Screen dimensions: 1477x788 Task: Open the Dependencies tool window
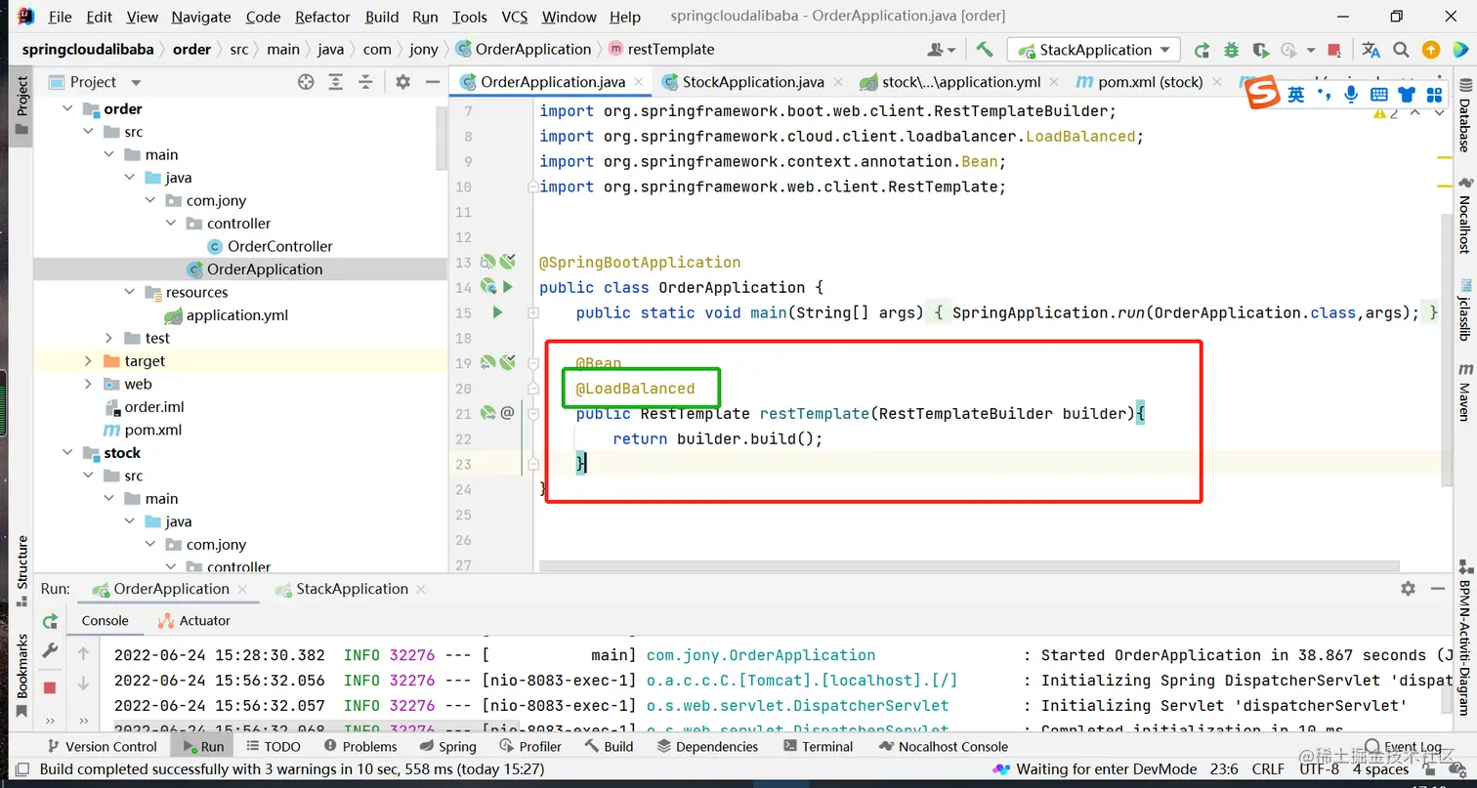click(x=707, y=746)
